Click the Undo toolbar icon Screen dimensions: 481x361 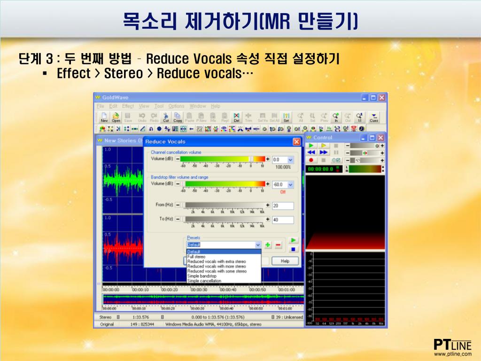tap(142, 117)
